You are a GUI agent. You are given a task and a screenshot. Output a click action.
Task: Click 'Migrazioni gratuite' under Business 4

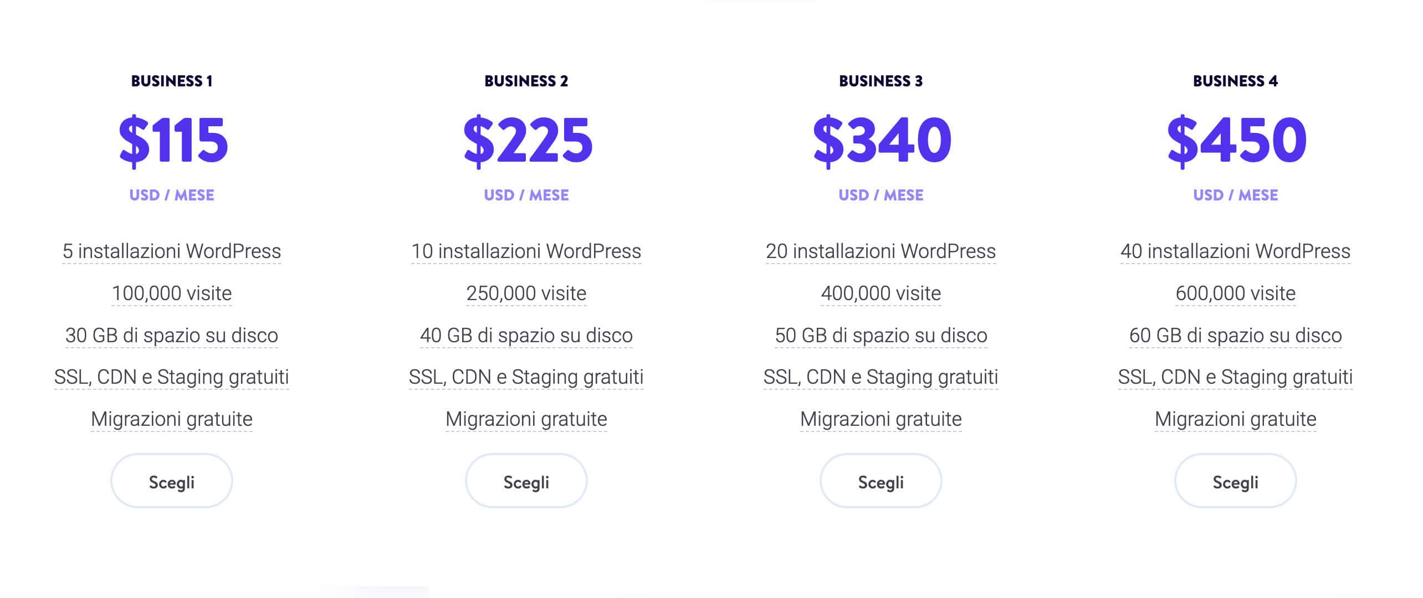point(1235,419)
